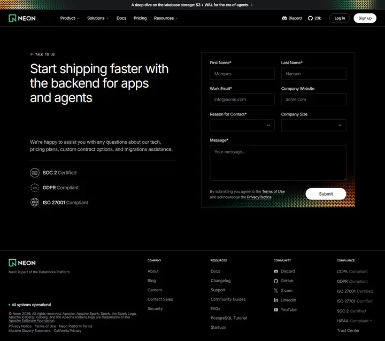Open the FAQs link

[x=215, y=308]
